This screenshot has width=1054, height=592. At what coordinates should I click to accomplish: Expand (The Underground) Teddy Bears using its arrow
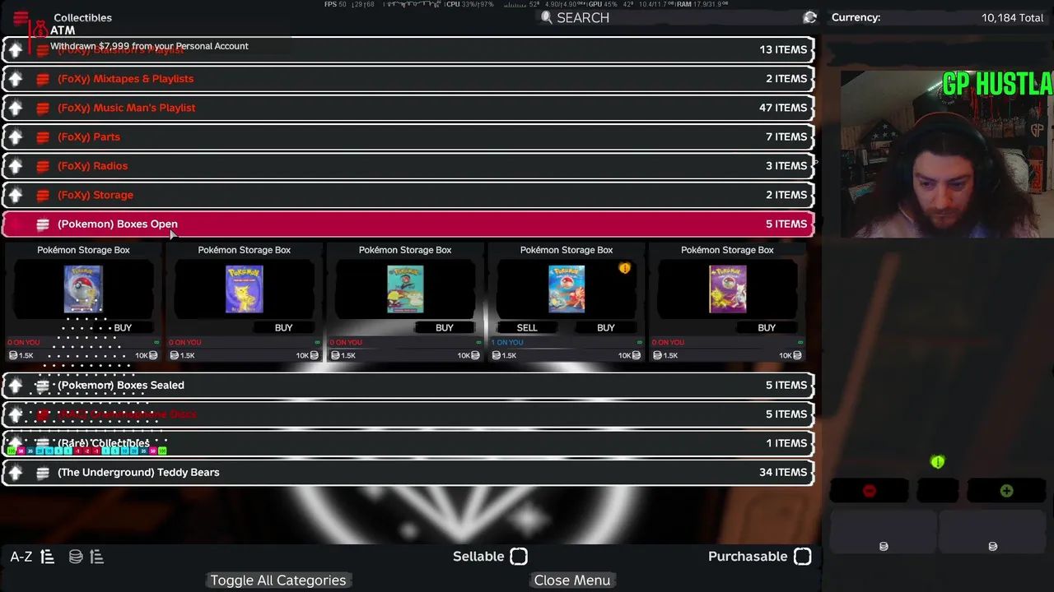tap(16, 473)
